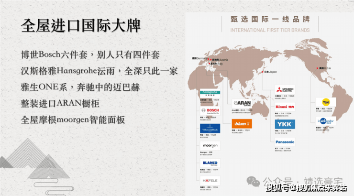The width and height of the screenshot is (354, 196).
Task: Click the line 整装进口ARAN橱柜
Action: [x=60, y=103]
